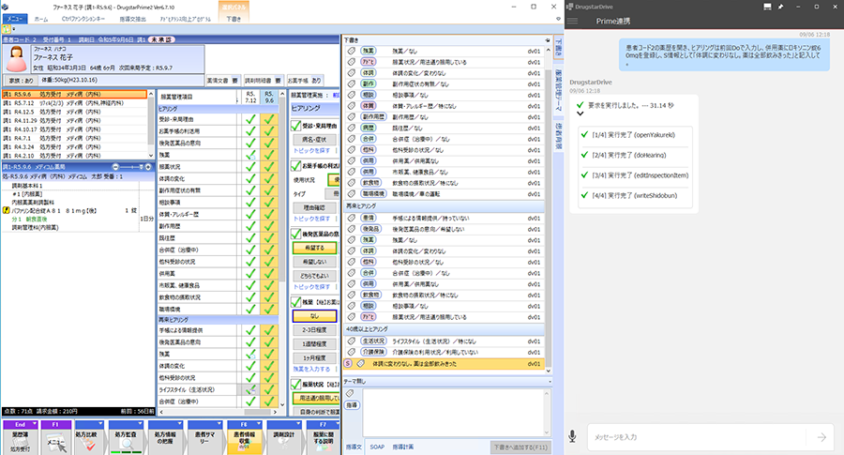Toggle the お薬手帳の利活用 checkbox in hearing panel
844x455 pixels.
click(295, 166)
